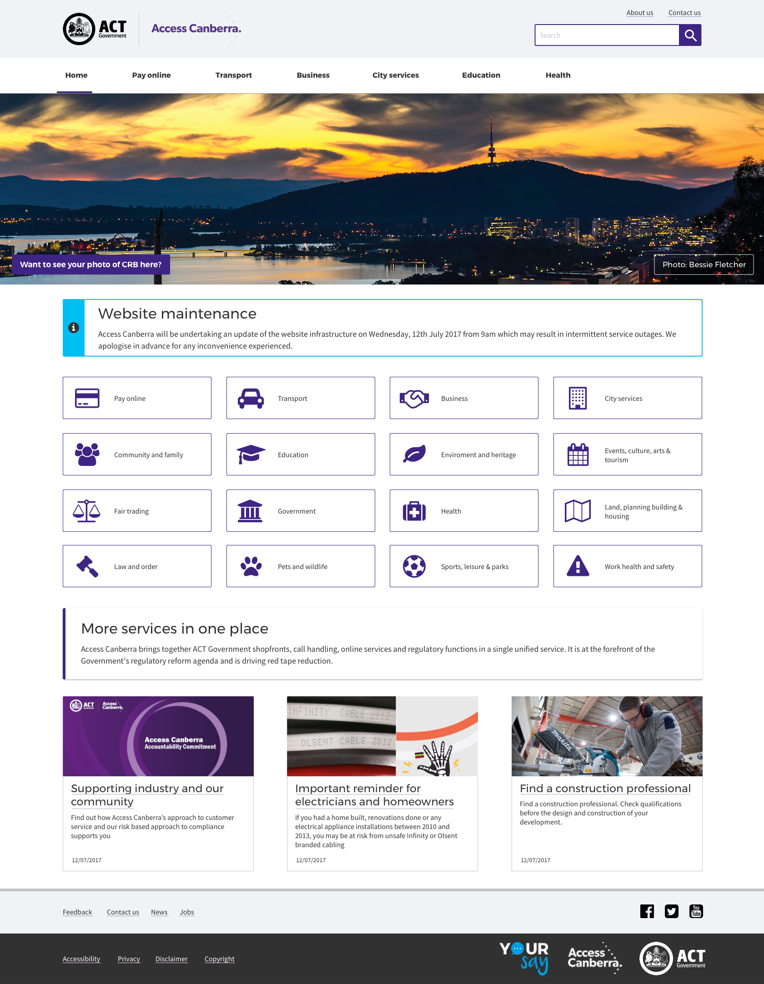Click the handshake Business icon
The width and height of the screenshot is (764, 984).
click(x=414, y=398)
